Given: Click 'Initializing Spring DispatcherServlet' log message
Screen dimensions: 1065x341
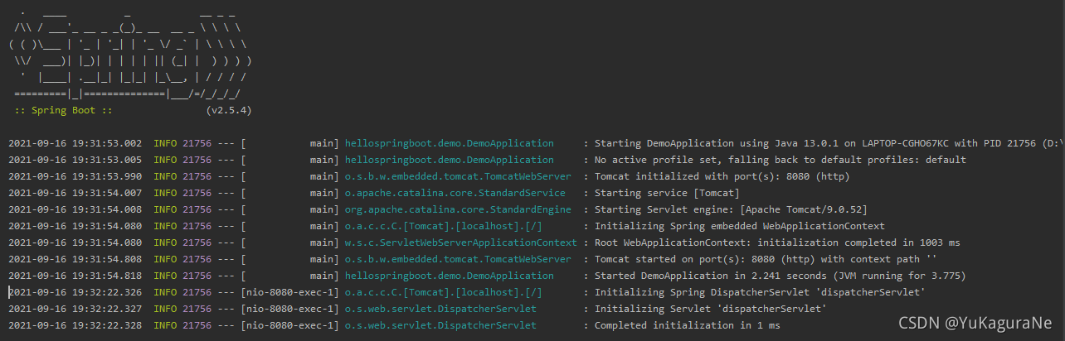Looking at the screenshot, I should [x=760, y=292].
